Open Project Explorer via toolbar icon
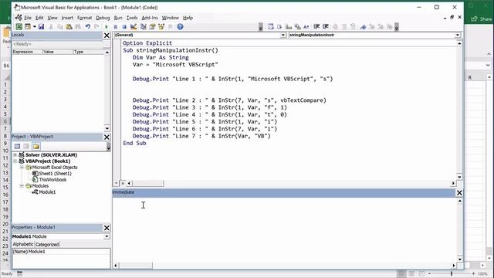This screenshot has height=278, width=494. pos(144,27)
